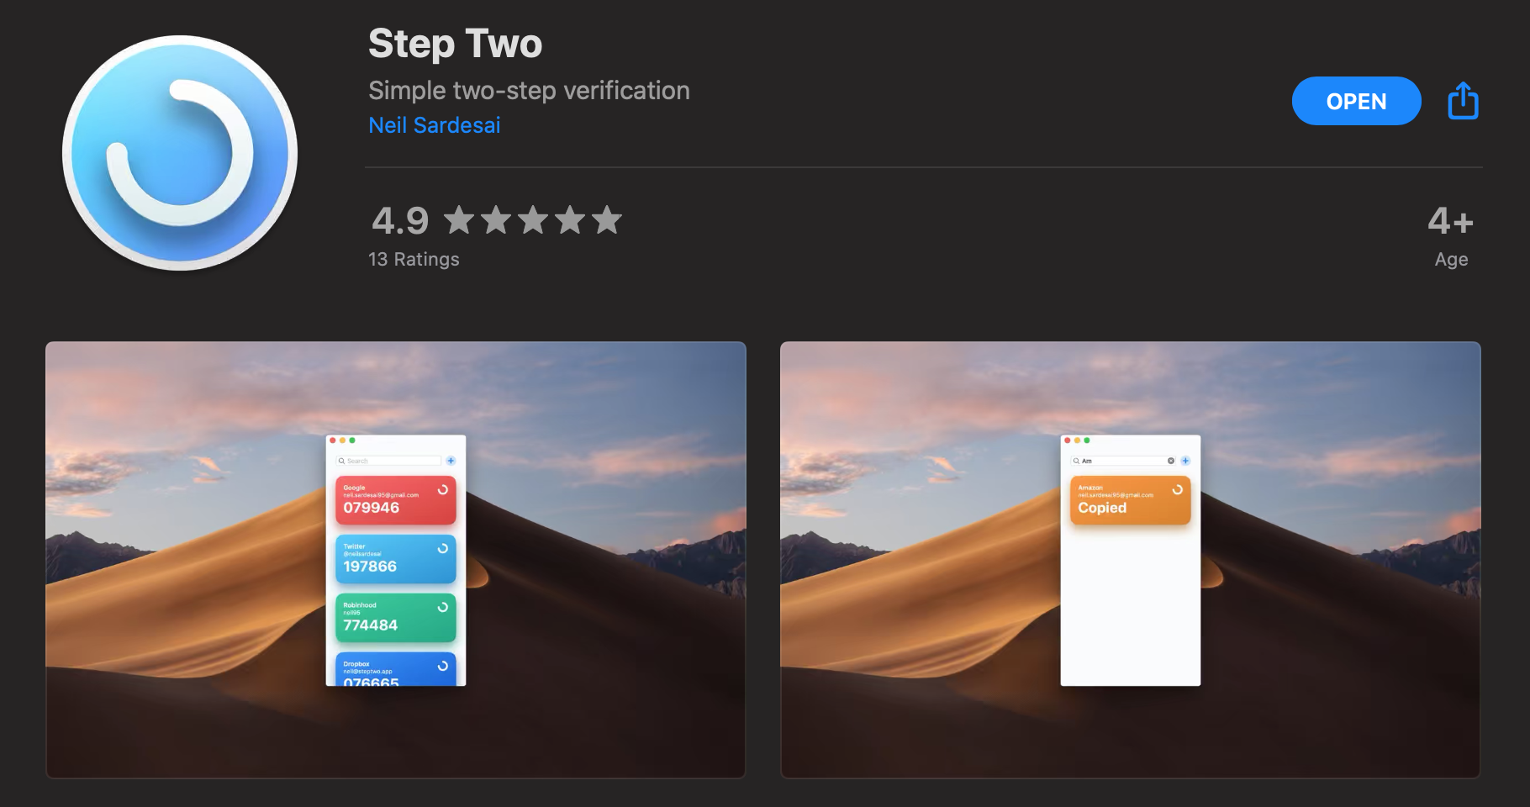1530x807 pixels.
Task: Click the Step Two title
Action: [455, 44]
